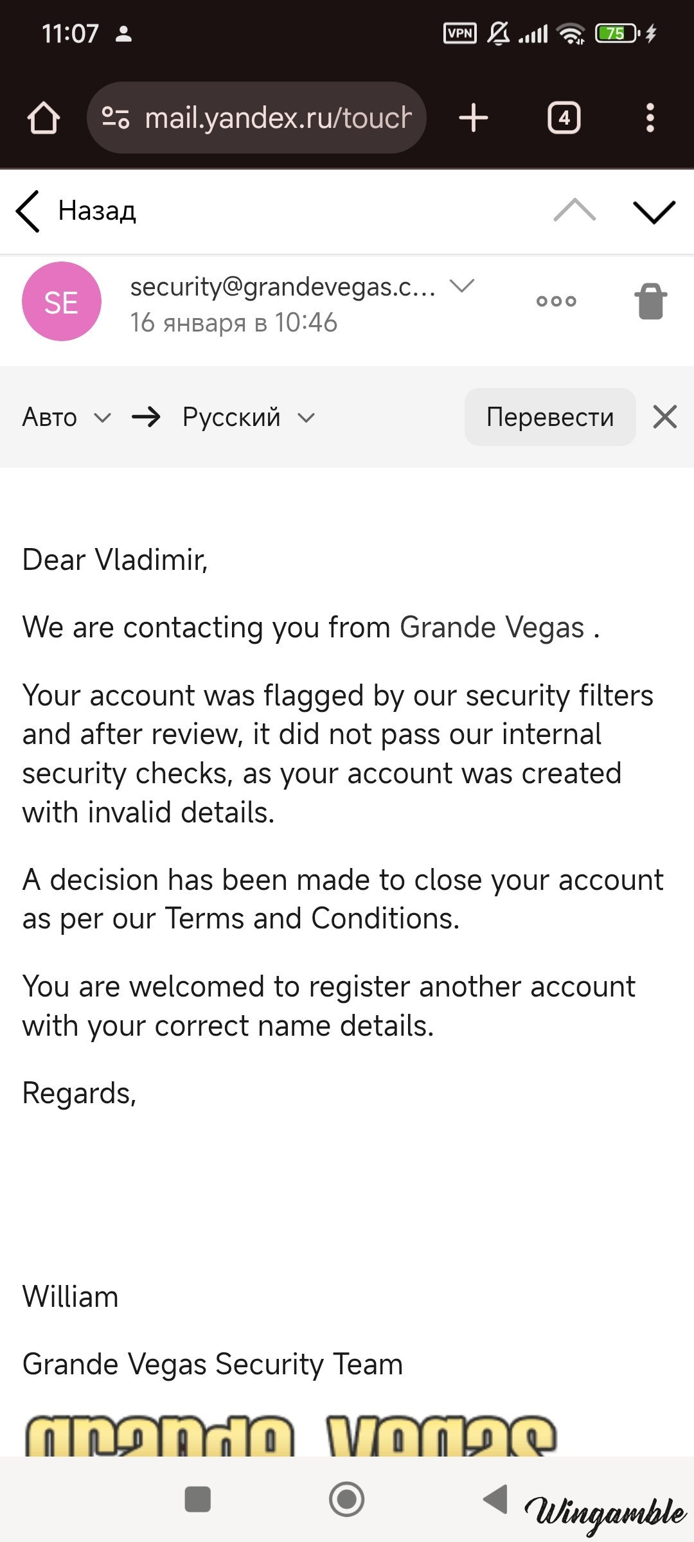Go to previous email with up arrow

pyautogui.click(x=574, y=211)
